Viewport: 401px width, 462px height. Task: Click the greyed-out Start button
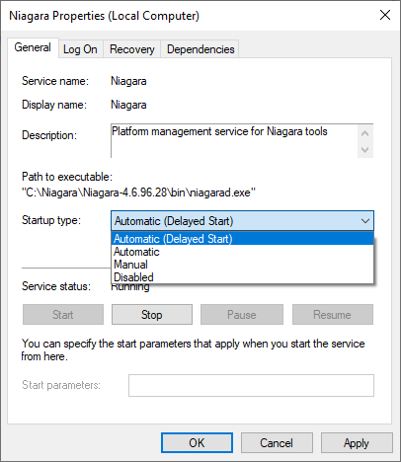click(63, 315)
